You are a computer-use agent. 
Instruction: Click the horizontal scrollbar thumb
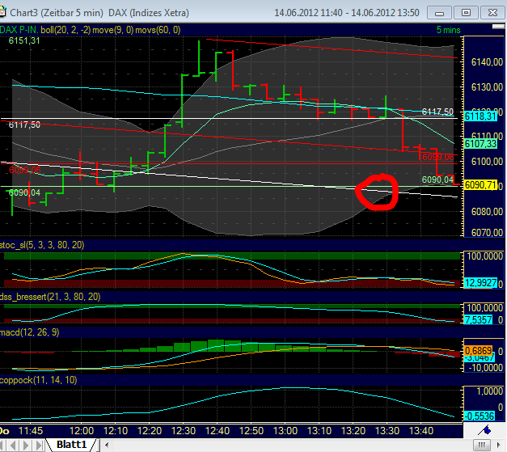481,446
